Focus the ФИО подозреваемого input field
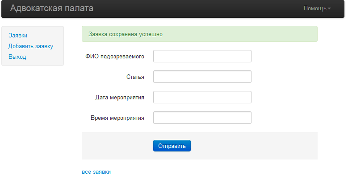 pyautogui.click(x=202, y=56)
